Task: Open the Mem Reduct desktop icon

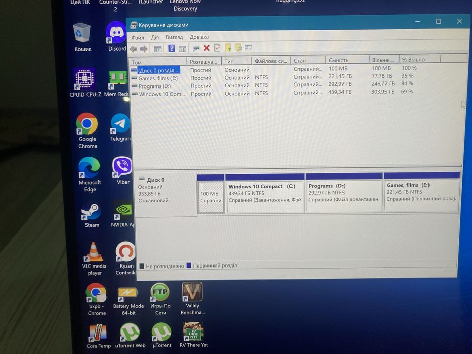Action: [x=117, y=83]
